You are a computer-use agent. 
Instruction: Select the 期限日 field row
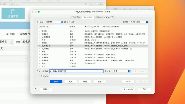pyautogui.click(x=93, y=43)
